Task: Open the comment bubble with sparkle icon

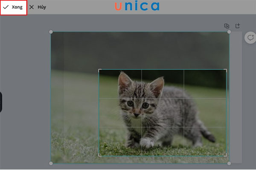Action: [250, 38]
